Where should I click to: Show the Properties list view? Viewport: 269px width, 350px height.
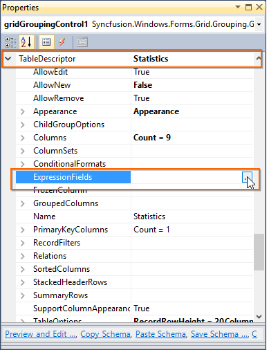pos(46,42)
